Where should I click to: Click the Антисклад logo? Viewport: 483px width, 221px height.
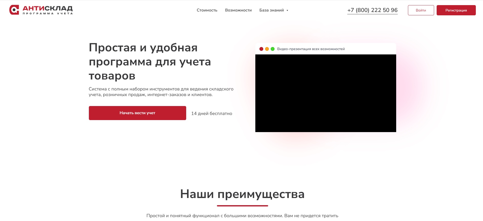click(x=41, y=10)
